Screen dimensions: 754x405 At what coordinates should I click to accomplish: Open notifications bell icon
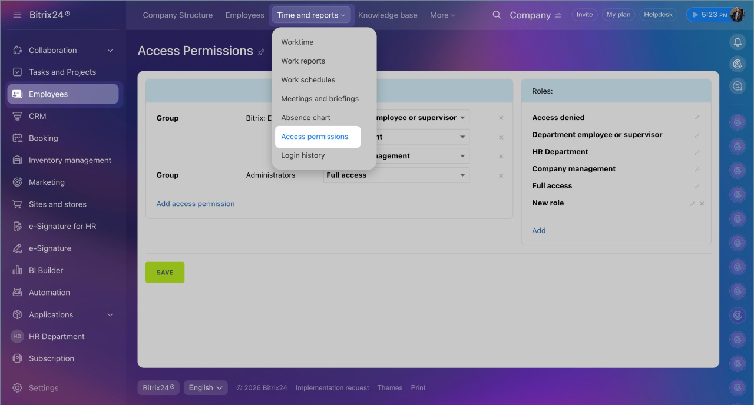(737, 42)
